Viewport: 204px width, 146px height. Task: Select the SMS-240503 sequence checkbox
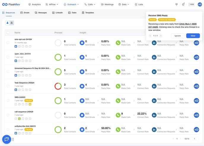[8, 101]
